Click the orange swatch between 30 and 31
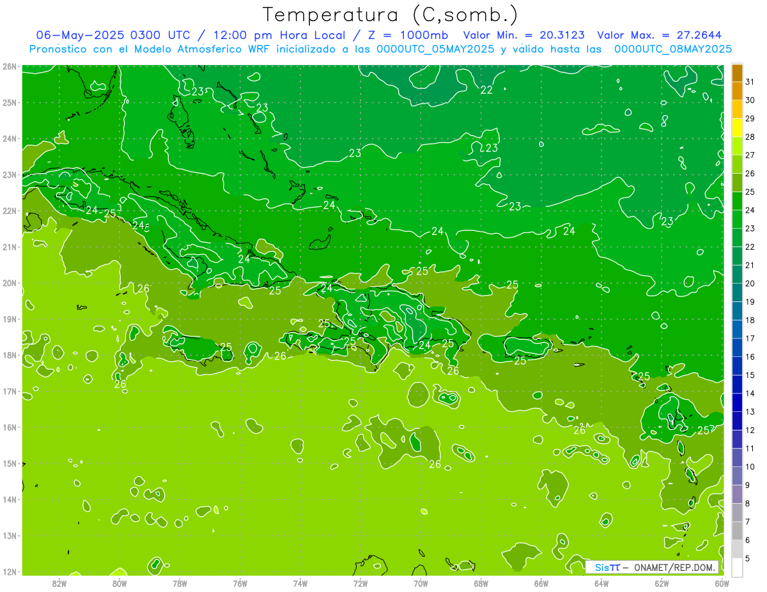This screenshot has width=767, height=592. coord(737,91)
